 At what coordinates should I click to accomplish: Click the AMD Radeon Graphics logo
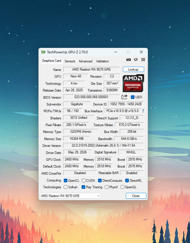coord(133,83)
